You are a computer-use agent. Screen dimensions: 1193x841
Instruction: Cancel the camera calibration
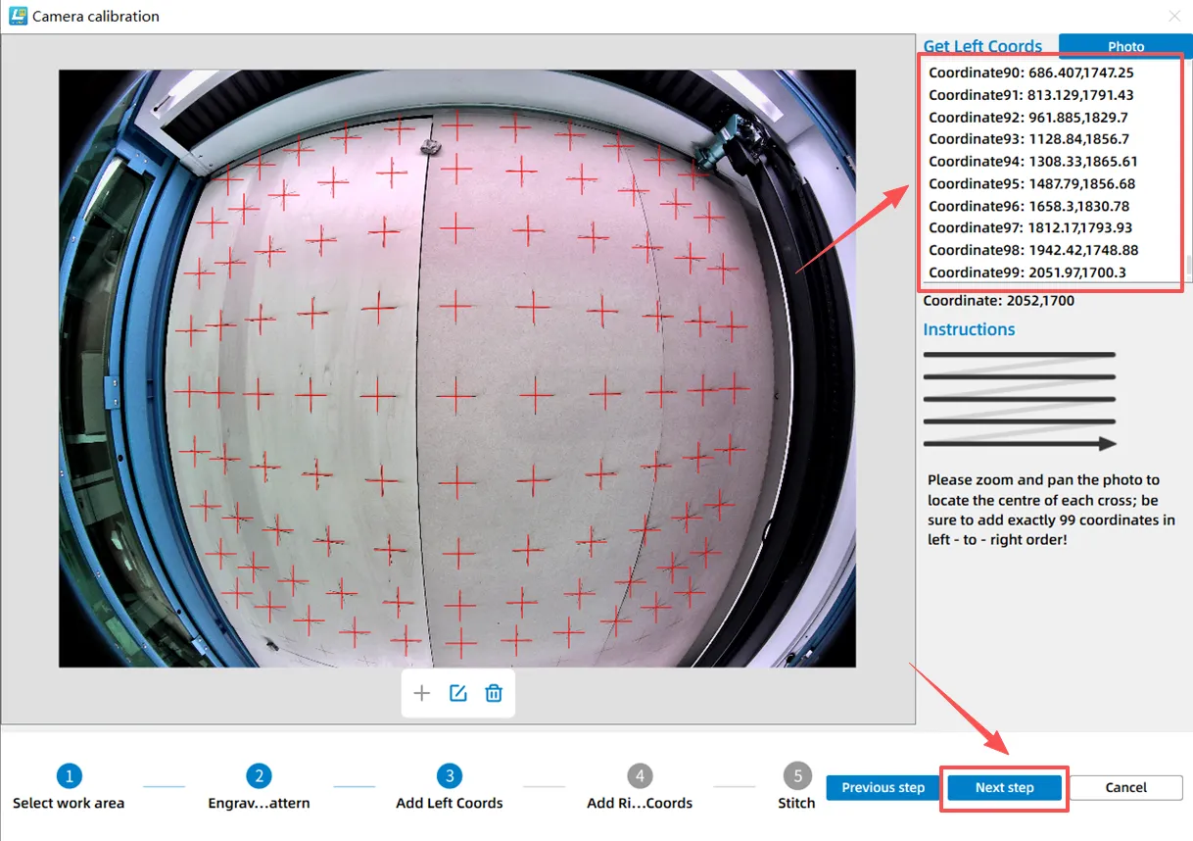coord(1125,788)
